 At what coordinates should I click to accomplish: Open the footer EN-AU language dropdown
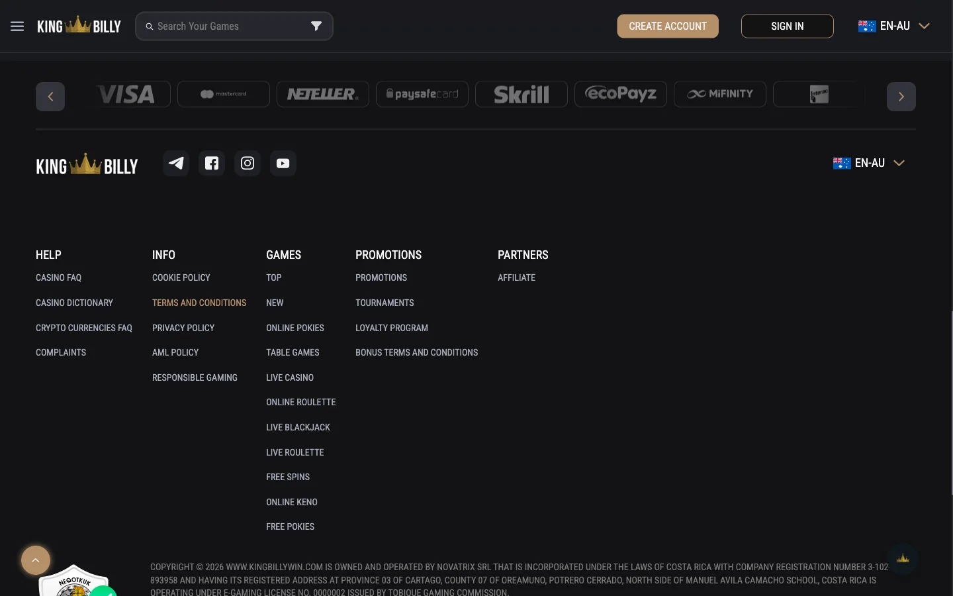point(869,163)
